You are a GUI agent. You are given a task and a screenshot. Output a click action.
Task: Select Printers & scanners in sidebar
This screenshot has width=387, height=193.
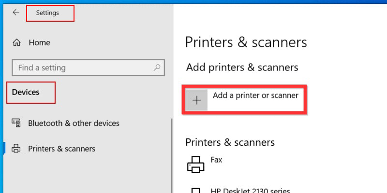[61, 149]
